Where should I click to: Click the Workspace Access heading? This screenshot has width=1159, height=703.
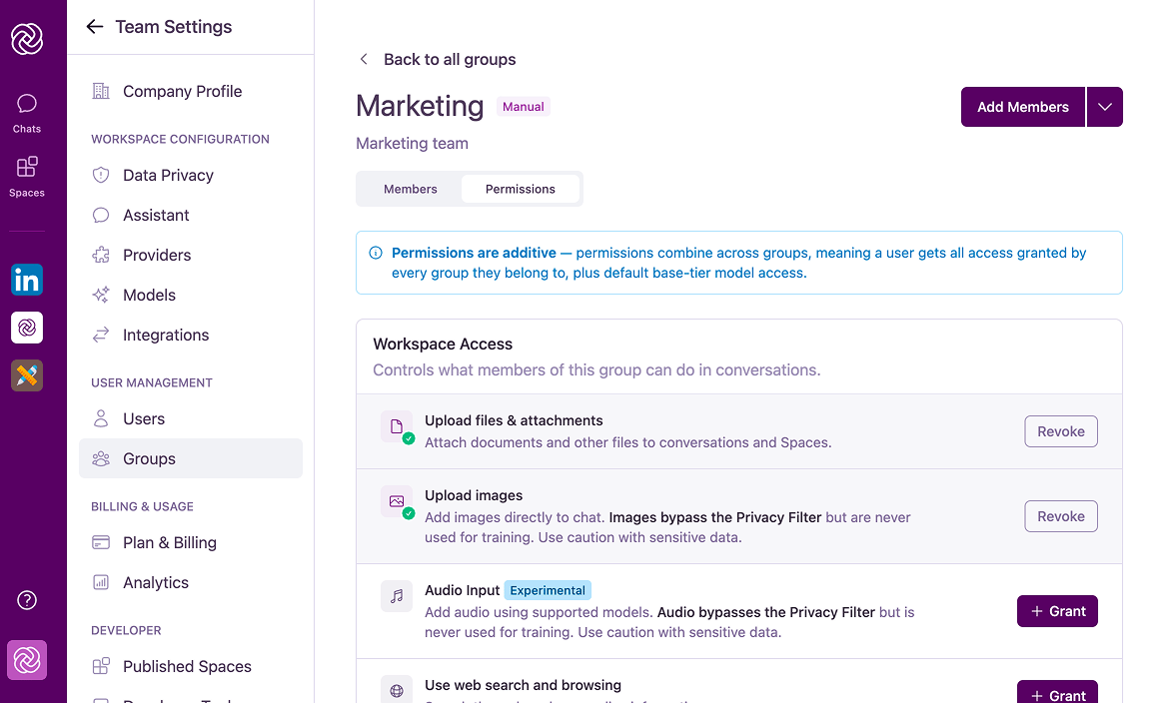(x=442, y=345)
